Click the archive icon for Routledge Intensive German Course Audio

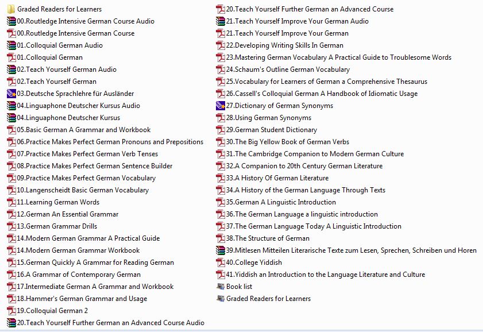pyautogui.click(x=11, y=21)
